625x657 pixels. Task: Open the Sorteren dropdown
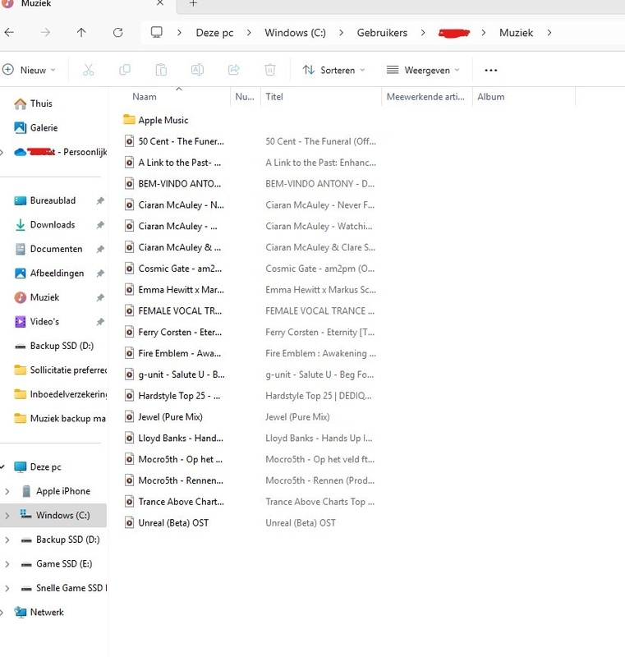click(334, 70)
